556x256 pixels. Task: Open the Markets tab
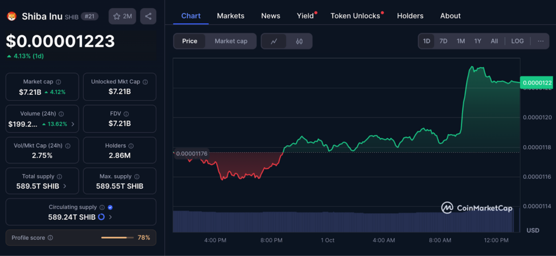point(230,16)
